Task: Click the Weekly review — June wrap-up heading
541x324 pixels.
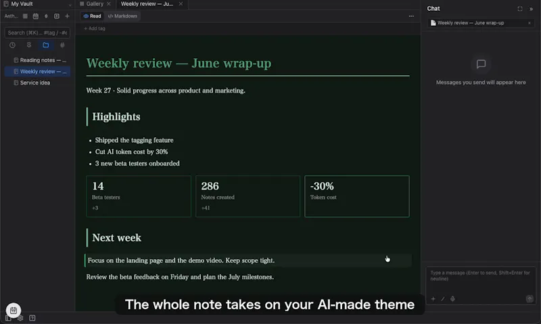Action: pyautogui.click(x=179, y=63)
